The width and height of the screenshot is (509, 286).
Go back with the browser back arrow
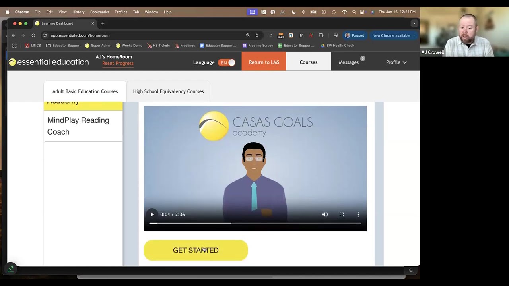click(13, 35)
